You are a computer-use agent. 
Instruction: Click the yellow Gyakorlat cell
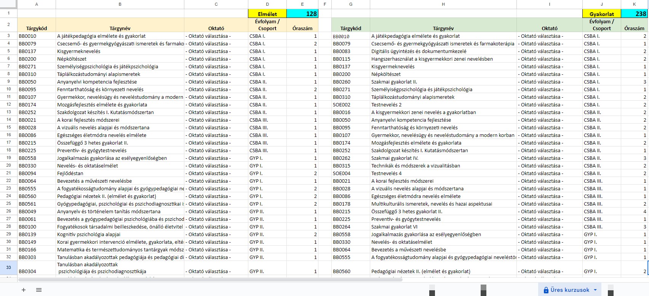[x=602, y=14]
